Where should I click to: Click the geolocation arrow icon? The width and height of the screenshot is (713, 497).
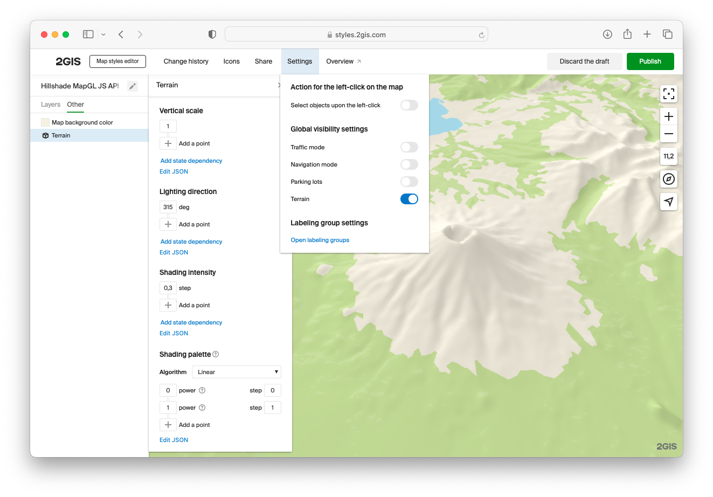(x=668, y=202)
